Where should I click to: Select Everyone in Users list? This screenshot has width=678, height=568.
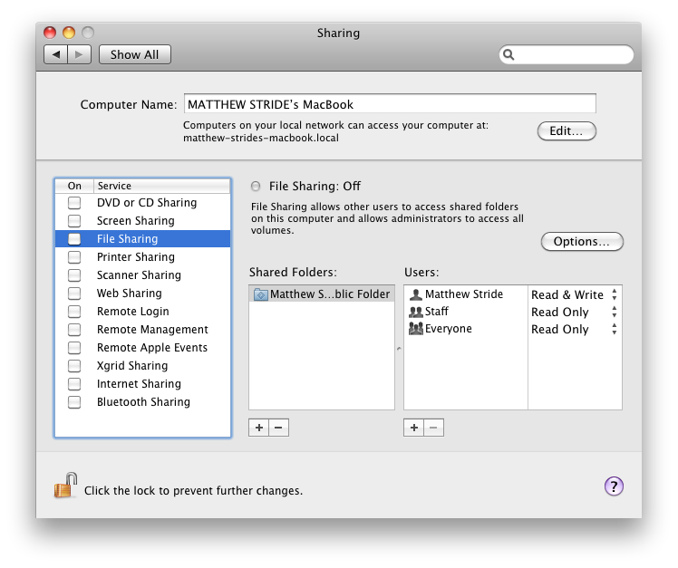[466, 329]
